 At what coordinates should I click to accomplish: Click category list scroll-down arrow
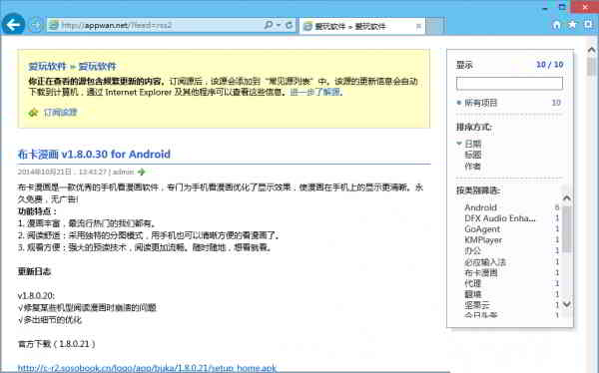[x=567, y=304]
